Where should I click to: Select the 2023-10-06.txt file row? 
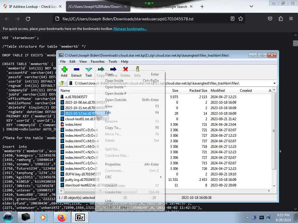coord(86,102)
